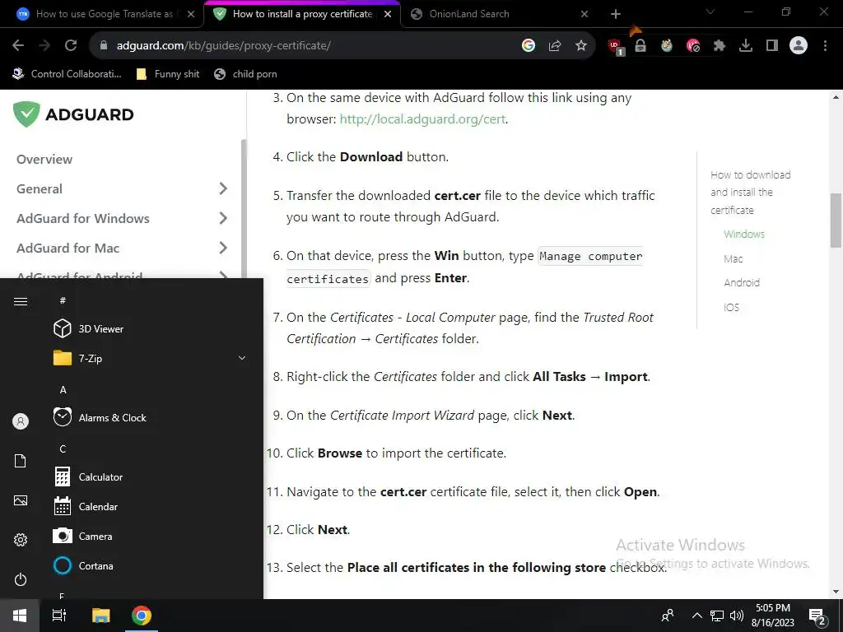Bookmark this page with the star icon

click(581, 46)
